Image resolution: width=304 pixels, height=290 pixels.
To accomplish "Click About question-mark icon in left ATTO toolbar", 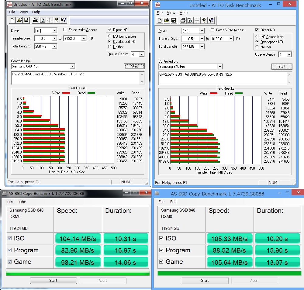I will pyautogui.click(x=57, y=20).
